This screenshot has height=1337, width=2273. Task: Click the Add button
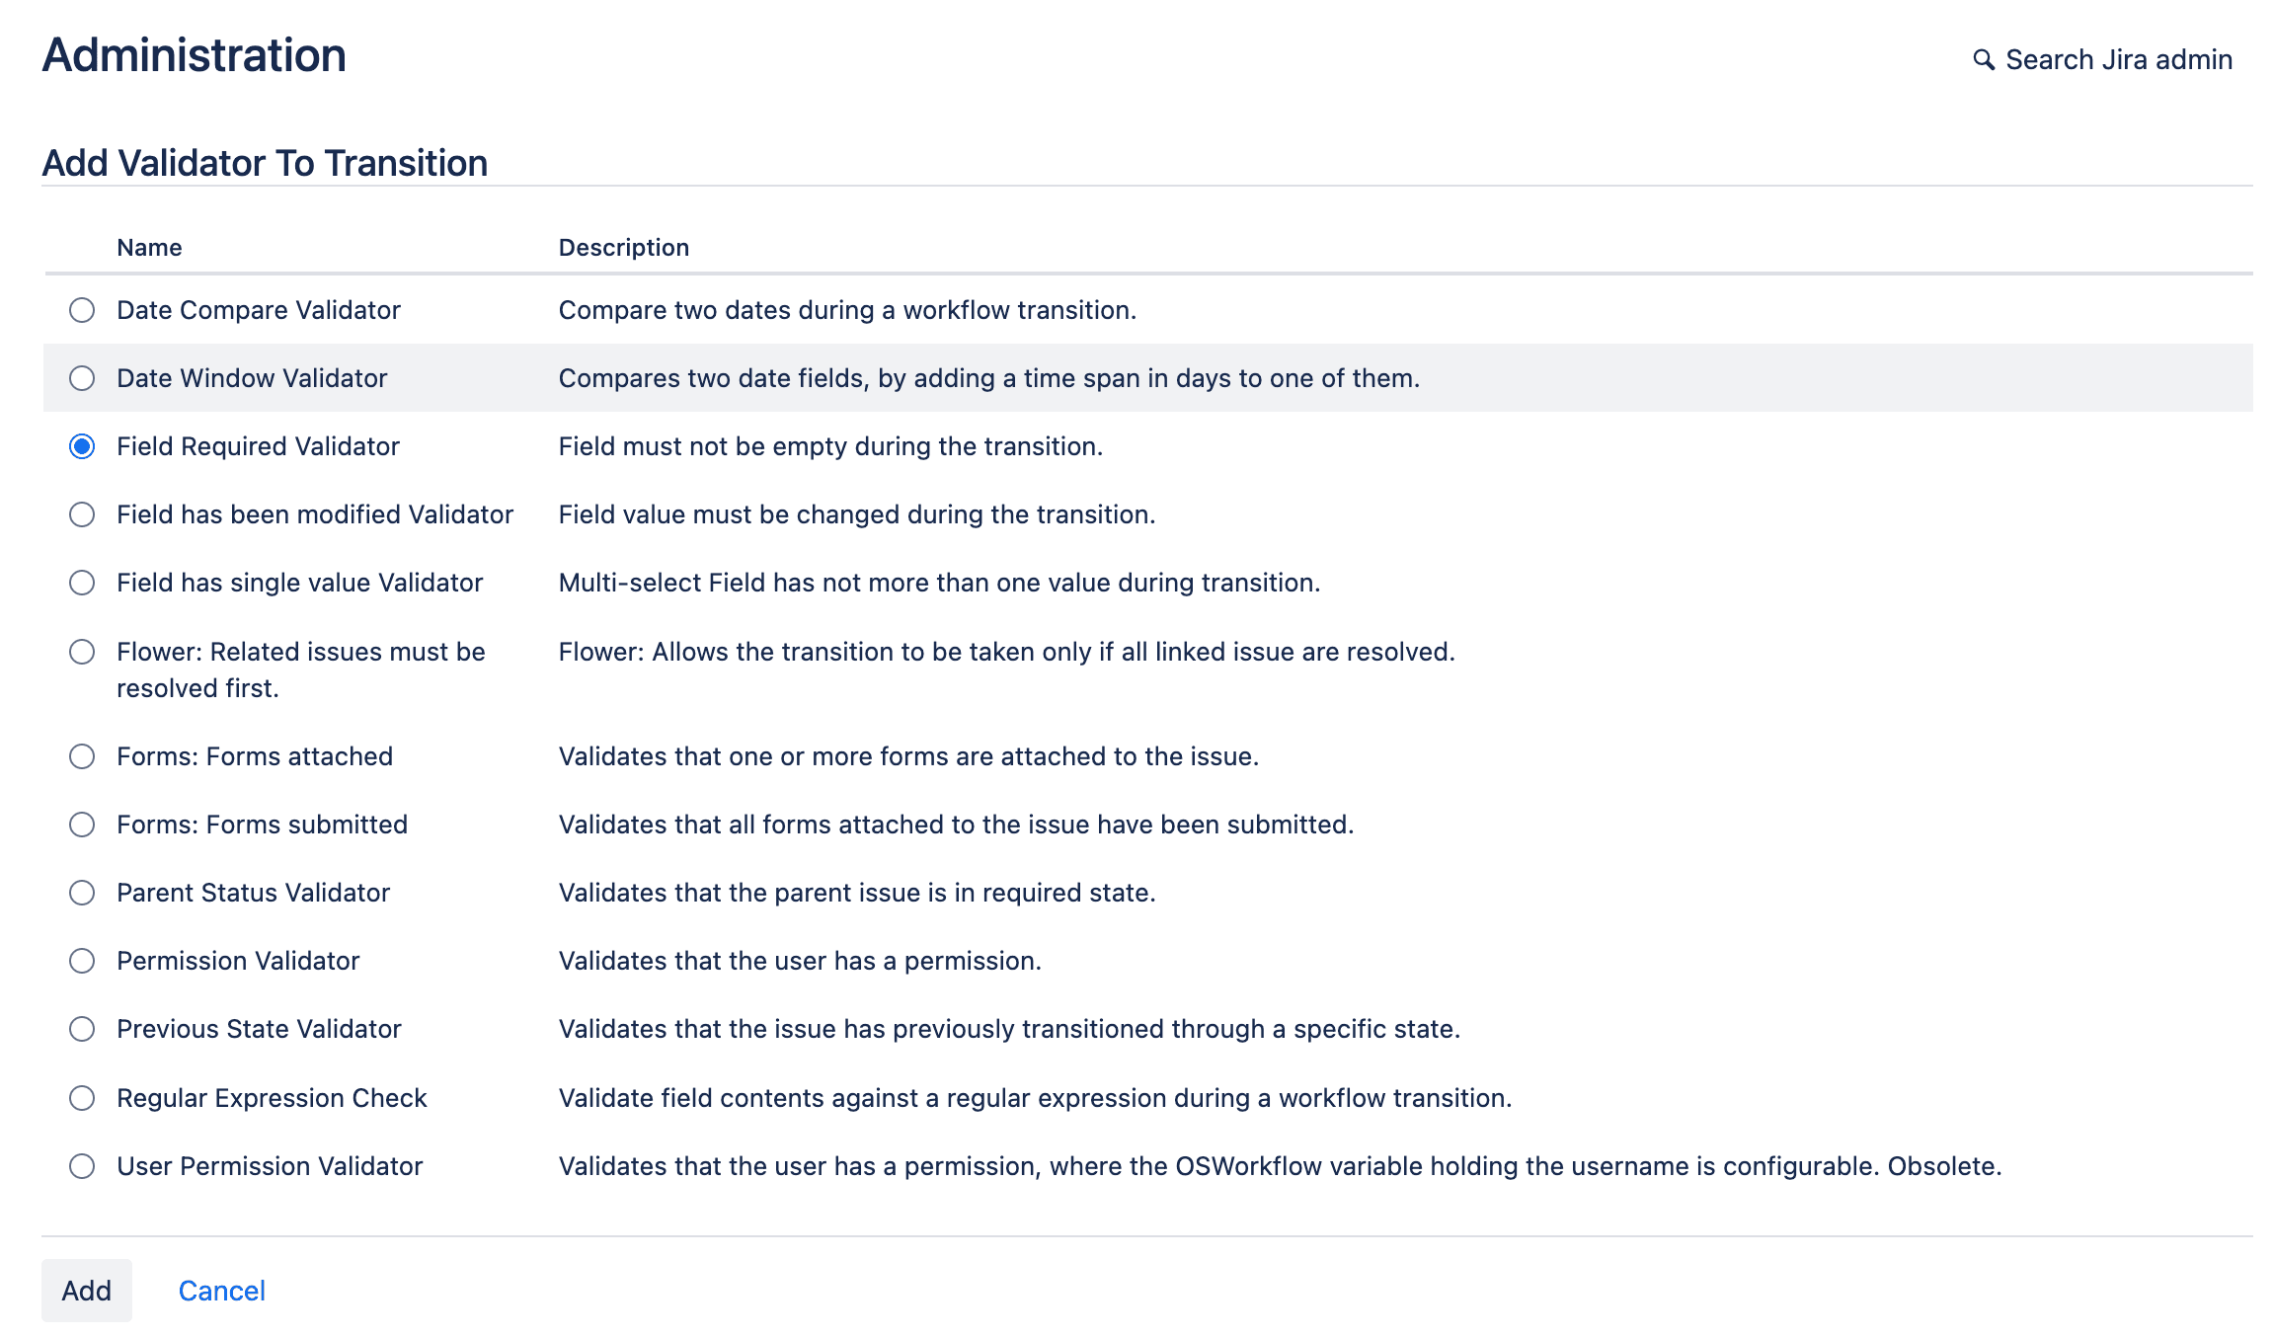coord(87,1290)
